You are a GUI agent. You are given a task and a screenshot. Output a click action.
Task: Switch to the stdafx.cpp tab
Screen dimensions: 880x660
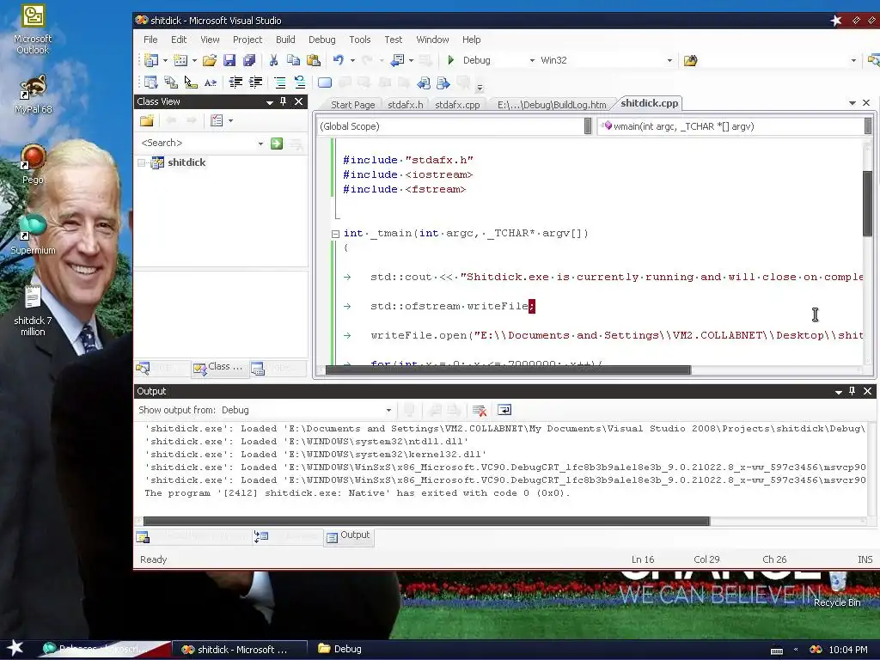click(x=457, y=104)
